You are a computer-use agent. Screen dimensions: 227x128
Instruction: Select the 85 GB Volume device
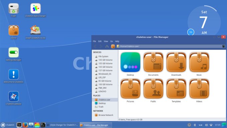pyautogui.click(x=105, y=81)
